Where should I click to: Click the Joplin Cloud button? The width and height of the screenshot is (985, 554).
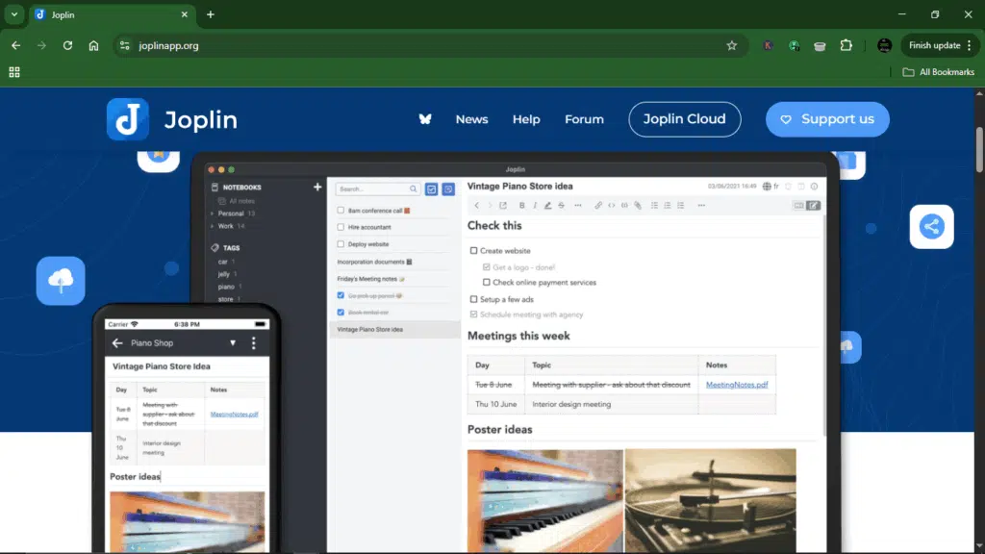pos(685,119)
